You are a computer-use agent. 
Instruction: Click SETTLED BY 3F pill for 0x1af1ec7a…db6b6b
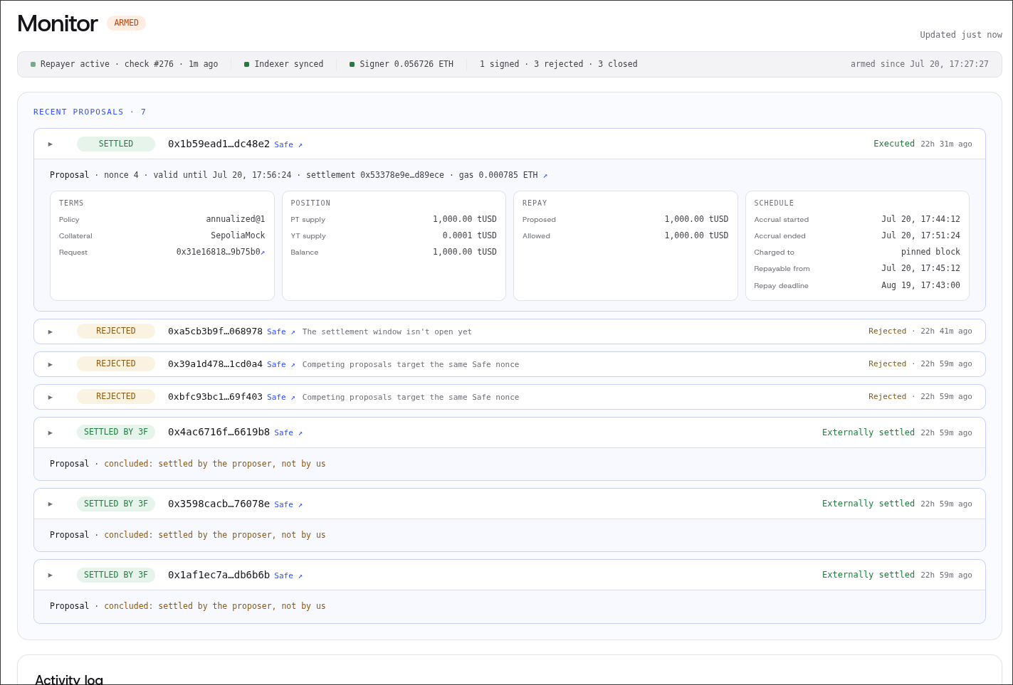pos(116,575)
